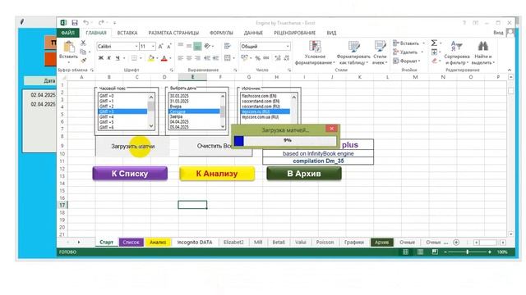
Task: Click the Comma Style (000) icon
Action: pos(266,58)
